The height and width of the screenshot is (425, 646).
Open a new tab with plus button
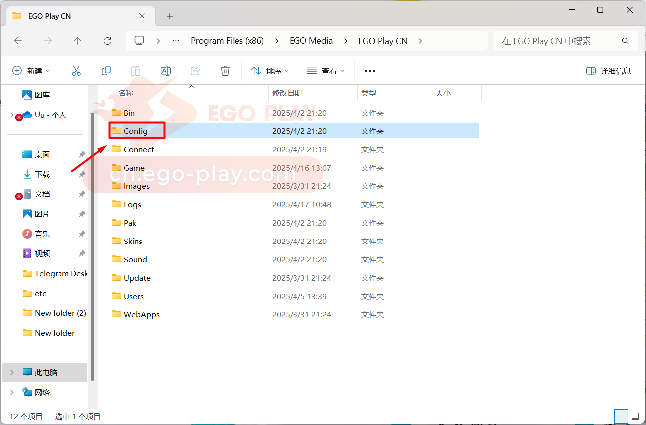(x=170, y=16)
